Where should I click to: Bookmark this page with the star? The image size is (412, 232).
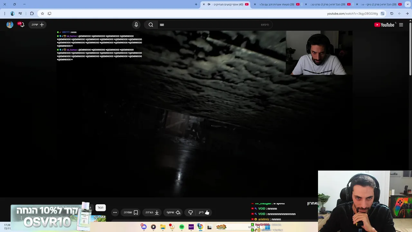tap(42, 14)
